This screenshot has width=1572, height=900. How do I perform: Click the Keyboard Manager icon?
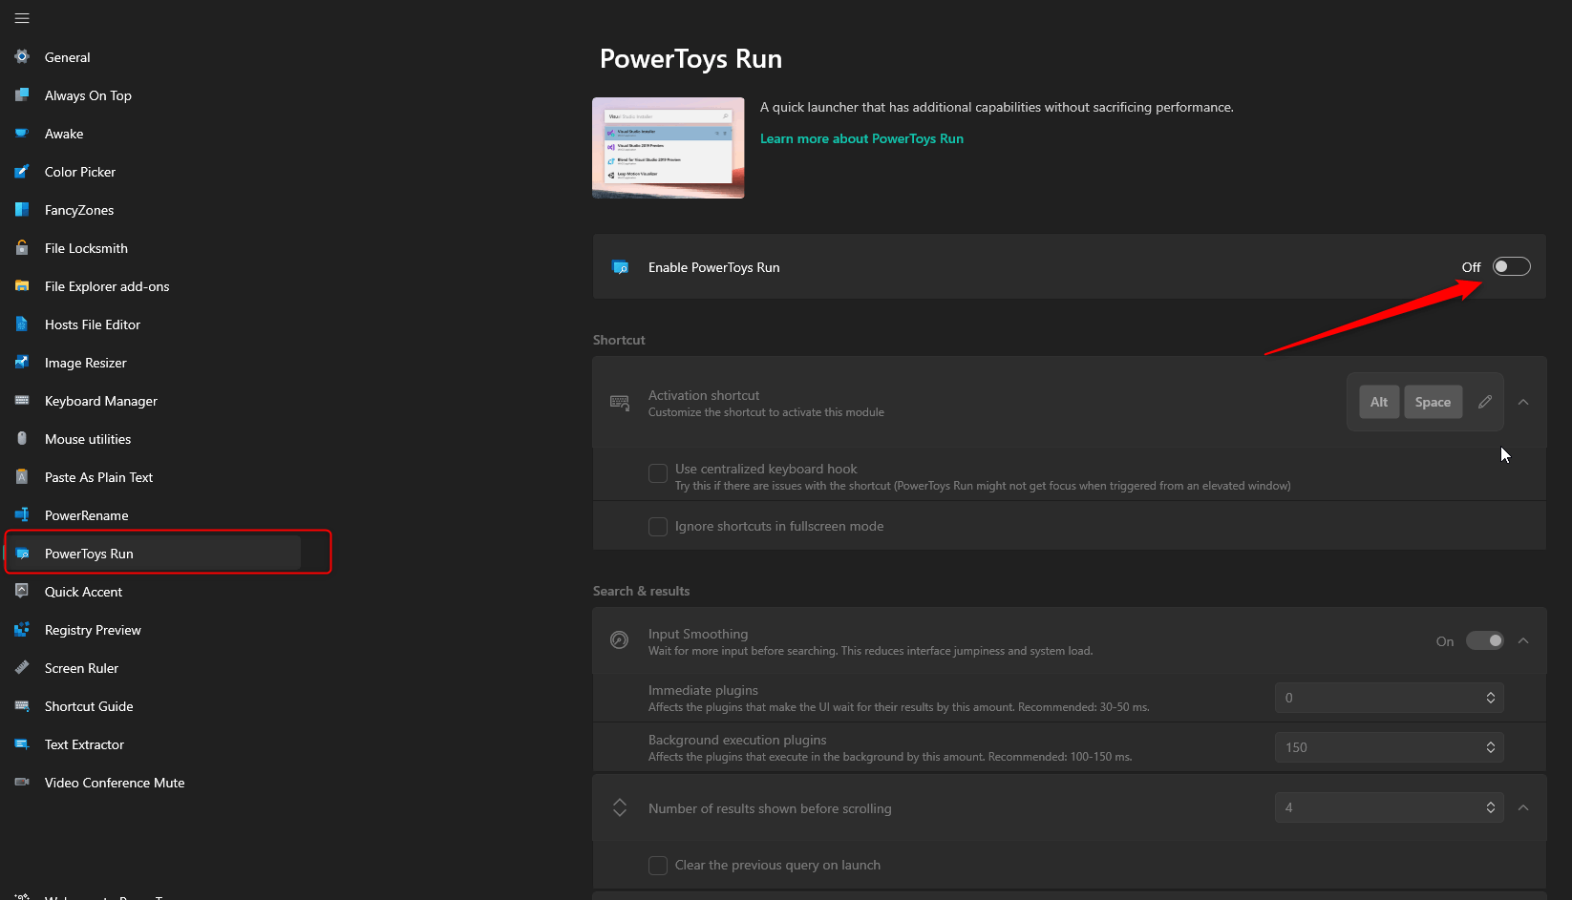coord(22,400)
